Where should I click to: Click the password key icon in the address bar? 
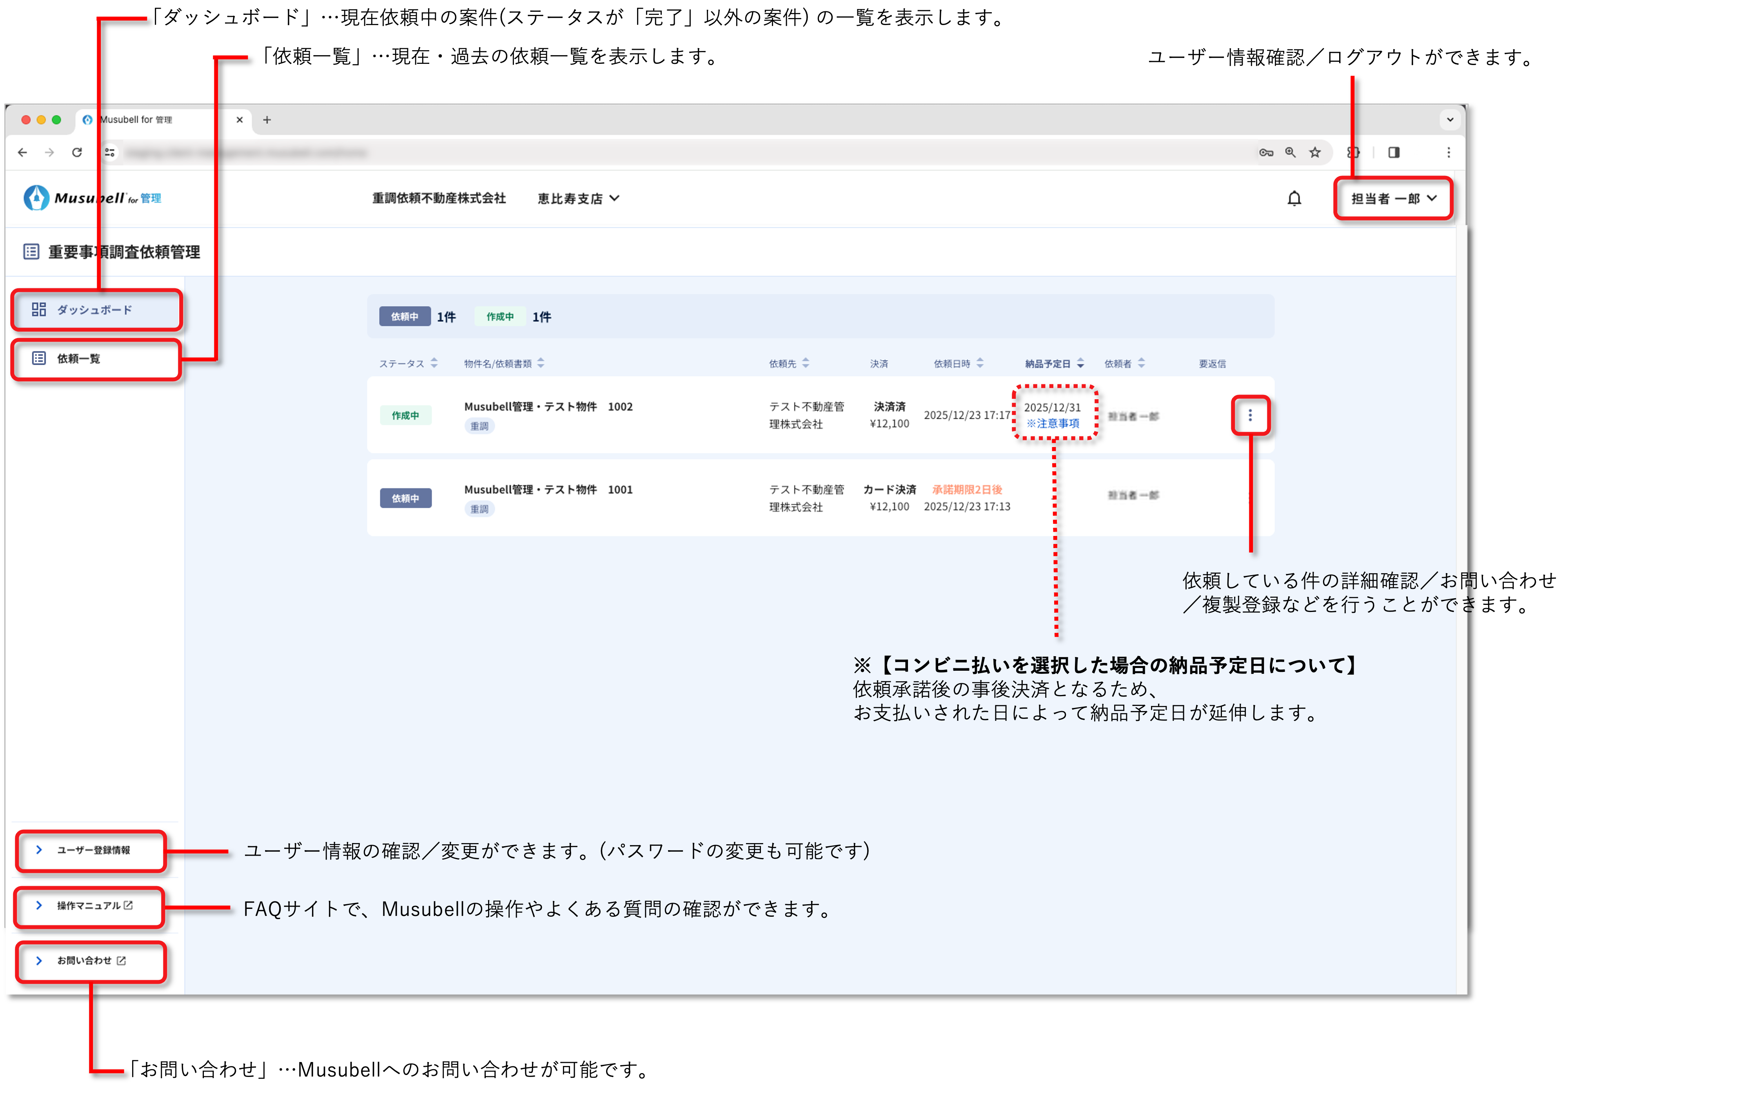click(x=1266, y=153)
